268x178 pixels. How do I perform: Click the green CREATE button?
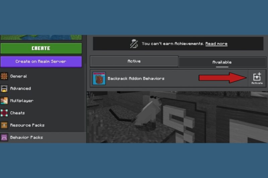[41, 48]
